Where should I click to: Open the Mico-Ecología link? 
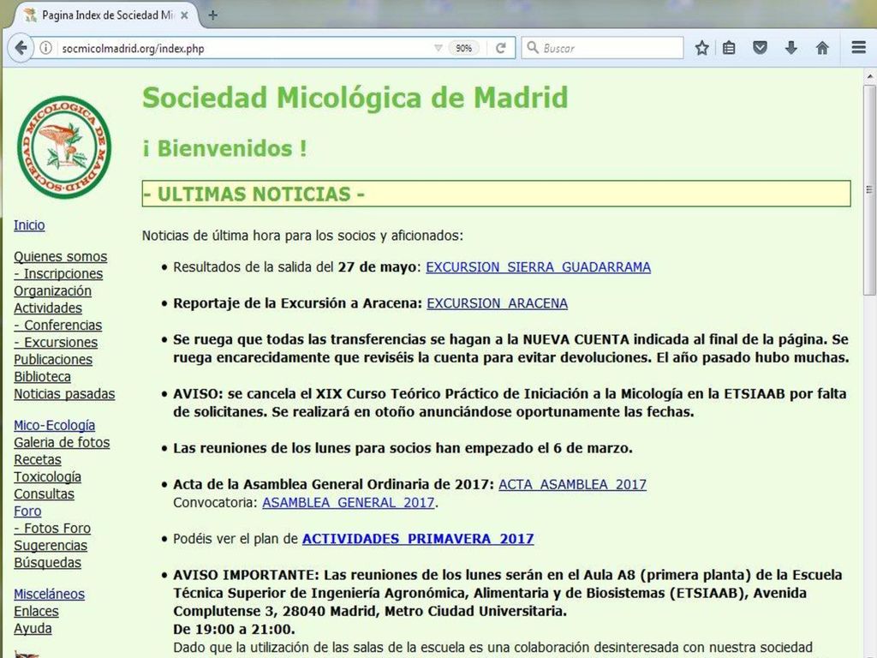pyautogui.click(x=54, y=426)
